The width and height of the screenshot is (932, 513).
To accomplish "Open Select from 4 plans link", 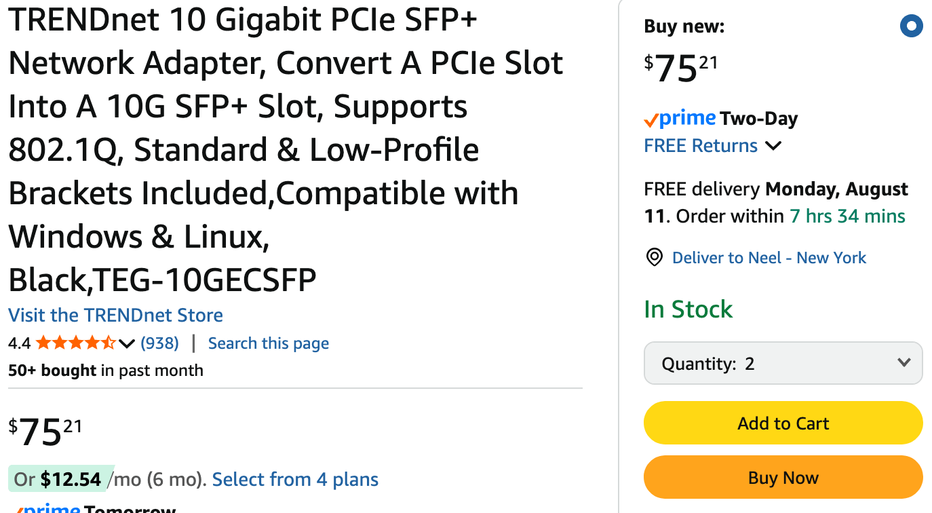I will pyautogui.click(x=295, y=480).
